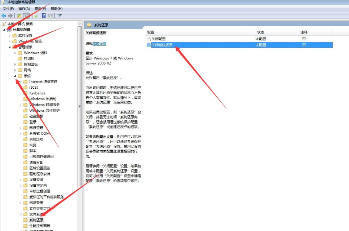The width and height of the screenshot is (349, 231).
Task: Click the tree pane vertical scrollbar thumb
Action: 80,107
